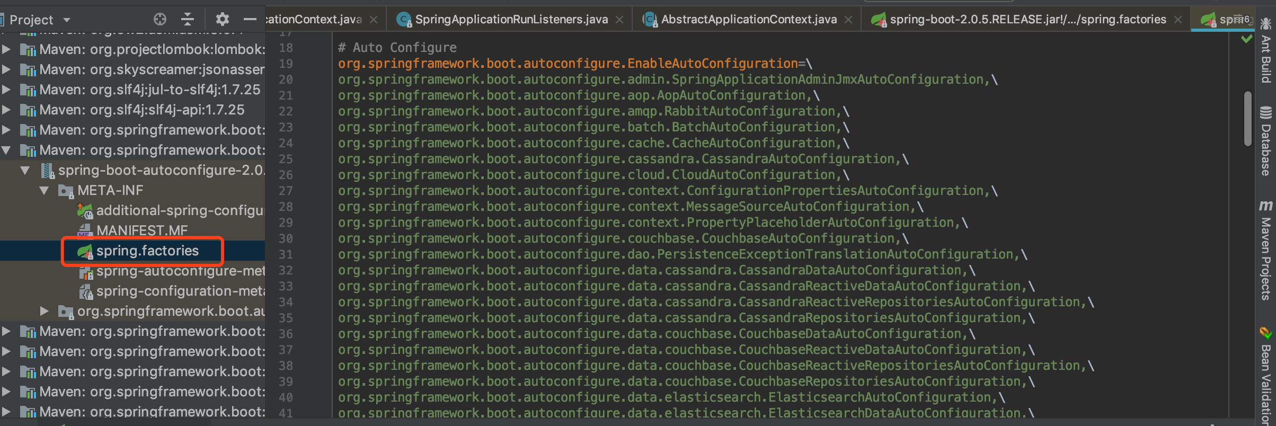The width and height of the screenshot is (1276, 426).
Task: Collapse the spring-boot-autoconfigure-2.0 jar node
Action: click(25, 171)
